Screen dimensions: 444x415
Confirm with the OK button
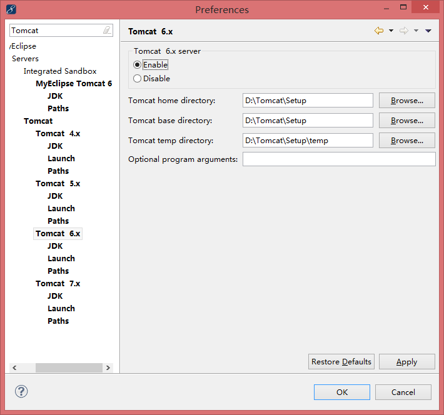342,392
